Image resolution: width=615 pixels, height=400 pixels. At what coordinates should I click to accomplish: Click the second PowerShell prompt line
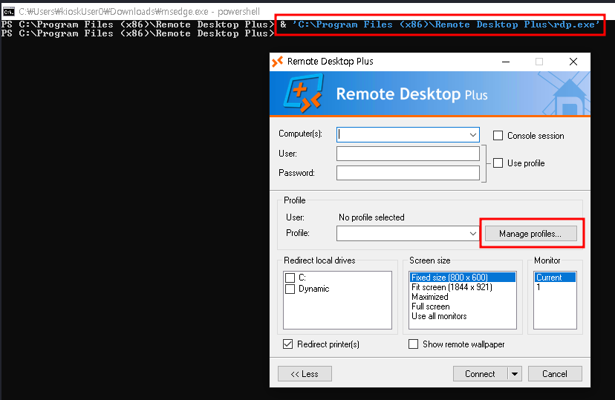click(x=137, y=33)
